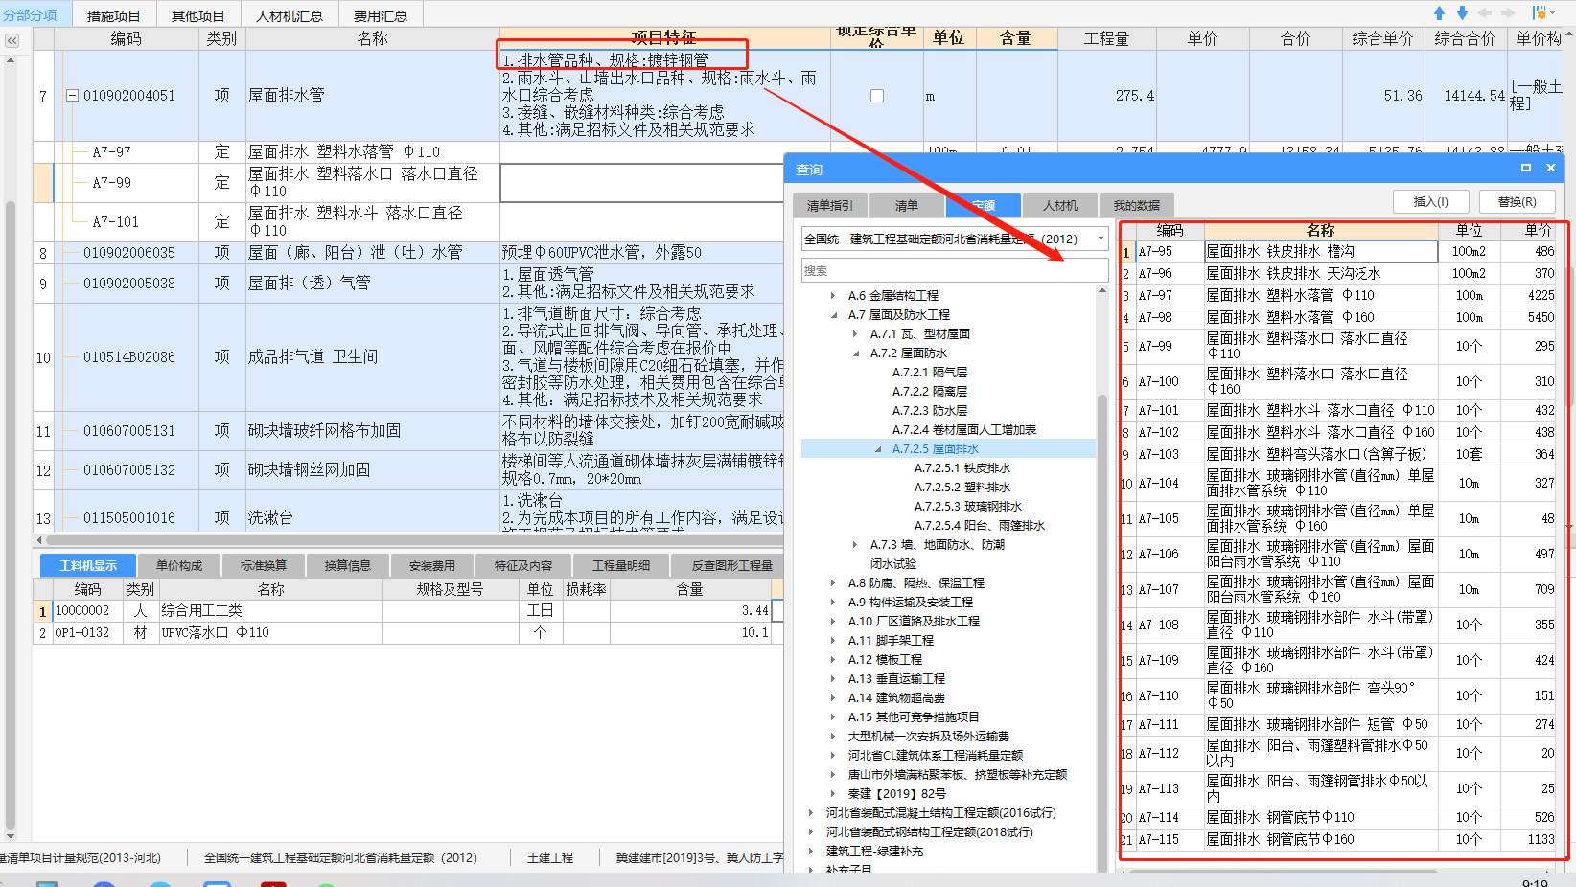Expand the A.12 模板工程 node
This screenshot has height=887, width=1576.
tap(832, 660)
